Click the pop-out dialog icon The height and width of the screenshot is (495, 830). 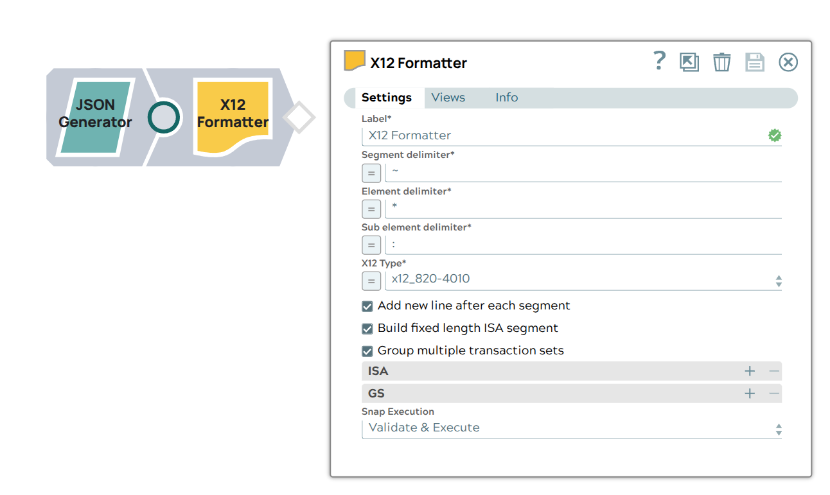pos(689,62)
